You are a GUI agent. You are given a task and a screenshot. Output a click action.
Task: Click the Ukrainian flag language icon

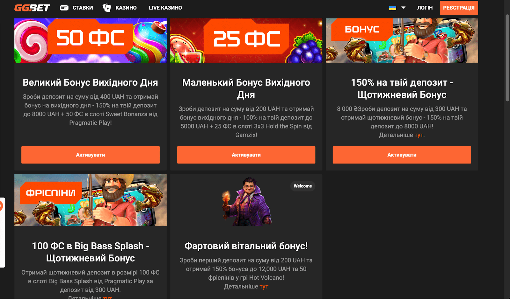pyautogui.click(x=393, y=8)
